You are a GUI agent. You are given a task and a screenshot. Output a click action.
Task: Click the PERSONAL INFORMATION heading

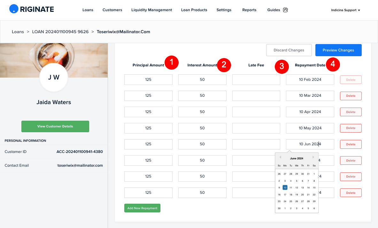pos(25,141)
